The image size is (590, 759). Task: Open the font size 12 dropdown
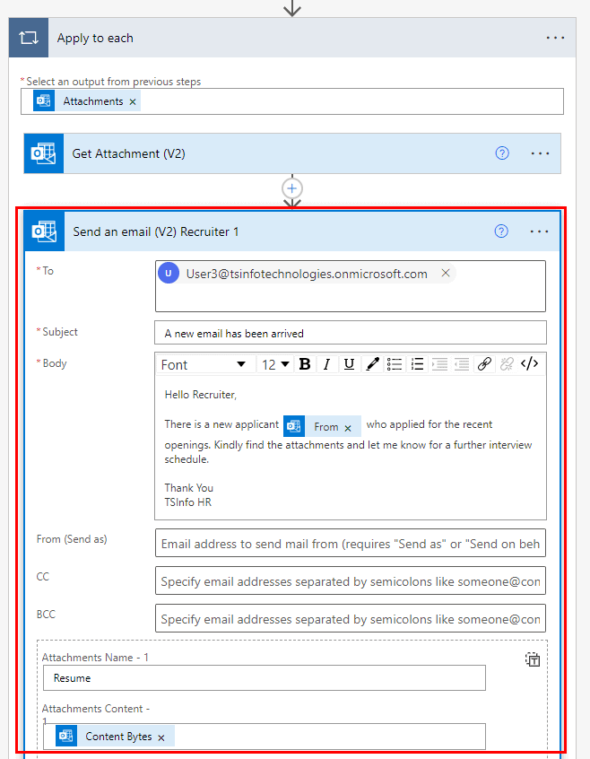click(x=275, y=364)
